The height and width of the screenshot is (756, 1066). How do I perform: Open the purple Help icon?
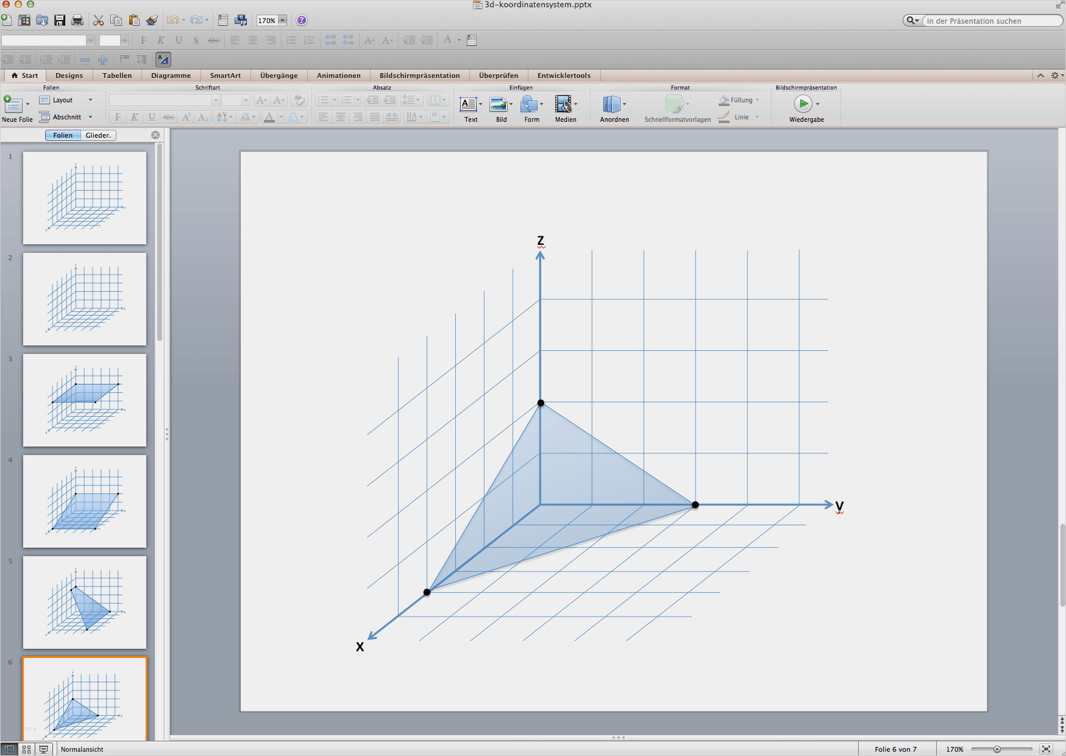tap(302, 21)
